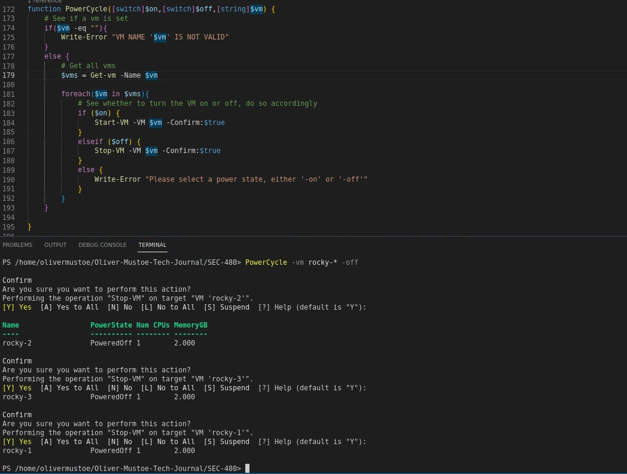Click the terminal prompt cursor at the bottom
The image size is (627, 474).
tap(247, 469)
